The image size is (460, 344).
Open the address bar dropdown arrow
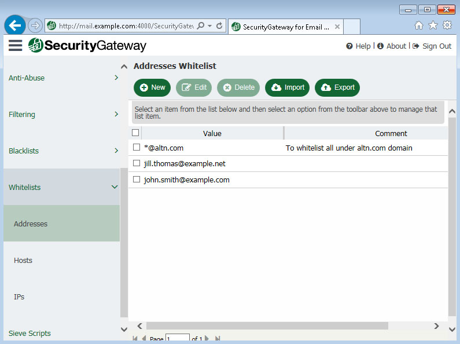[x=210, y=26]
